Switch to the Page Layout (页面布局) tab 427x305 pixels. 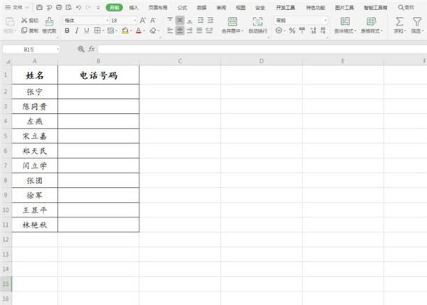[158, 8]
